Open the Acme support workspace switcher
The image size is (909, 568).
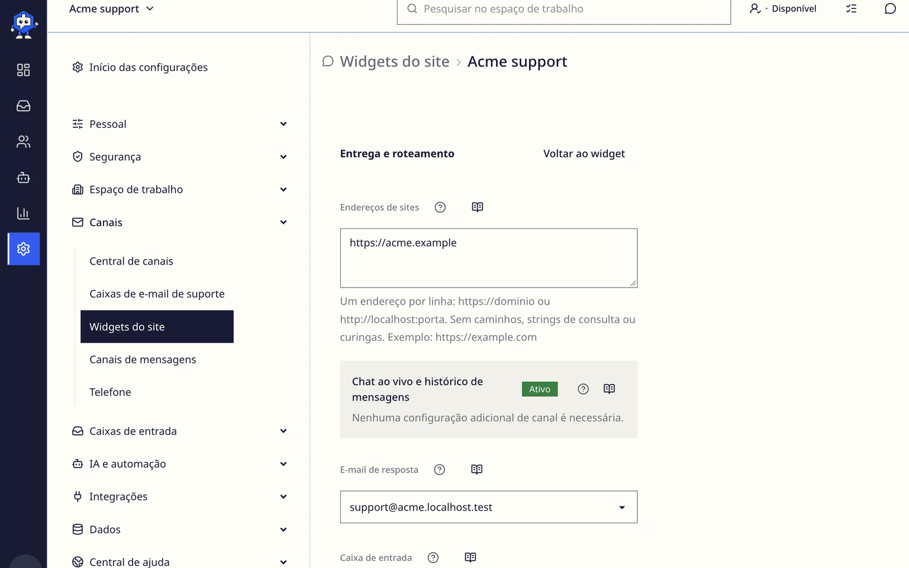point(111,9)
